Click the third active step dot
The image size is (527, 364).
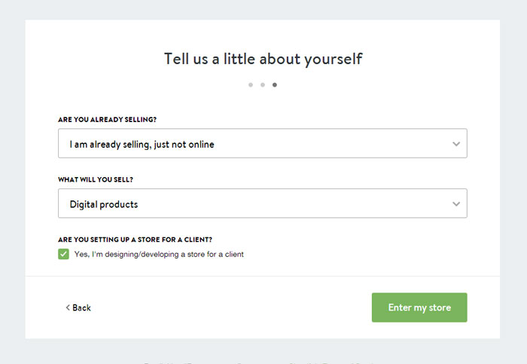[275, 84]
